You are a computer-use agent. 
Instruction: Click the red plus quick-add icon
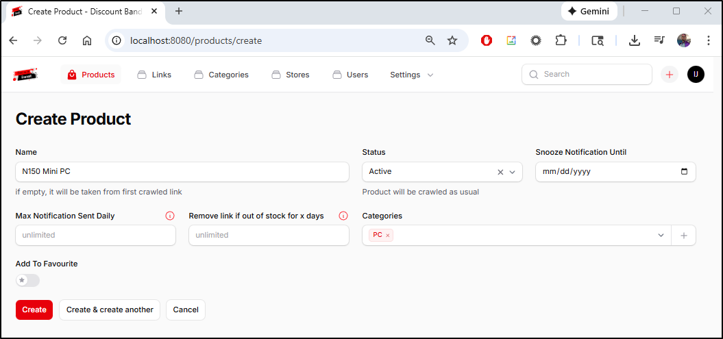click(x=669, y=75)
